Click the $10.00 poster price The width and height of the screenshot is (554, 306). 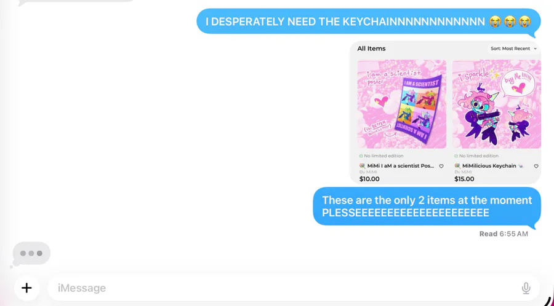(369, 179)
